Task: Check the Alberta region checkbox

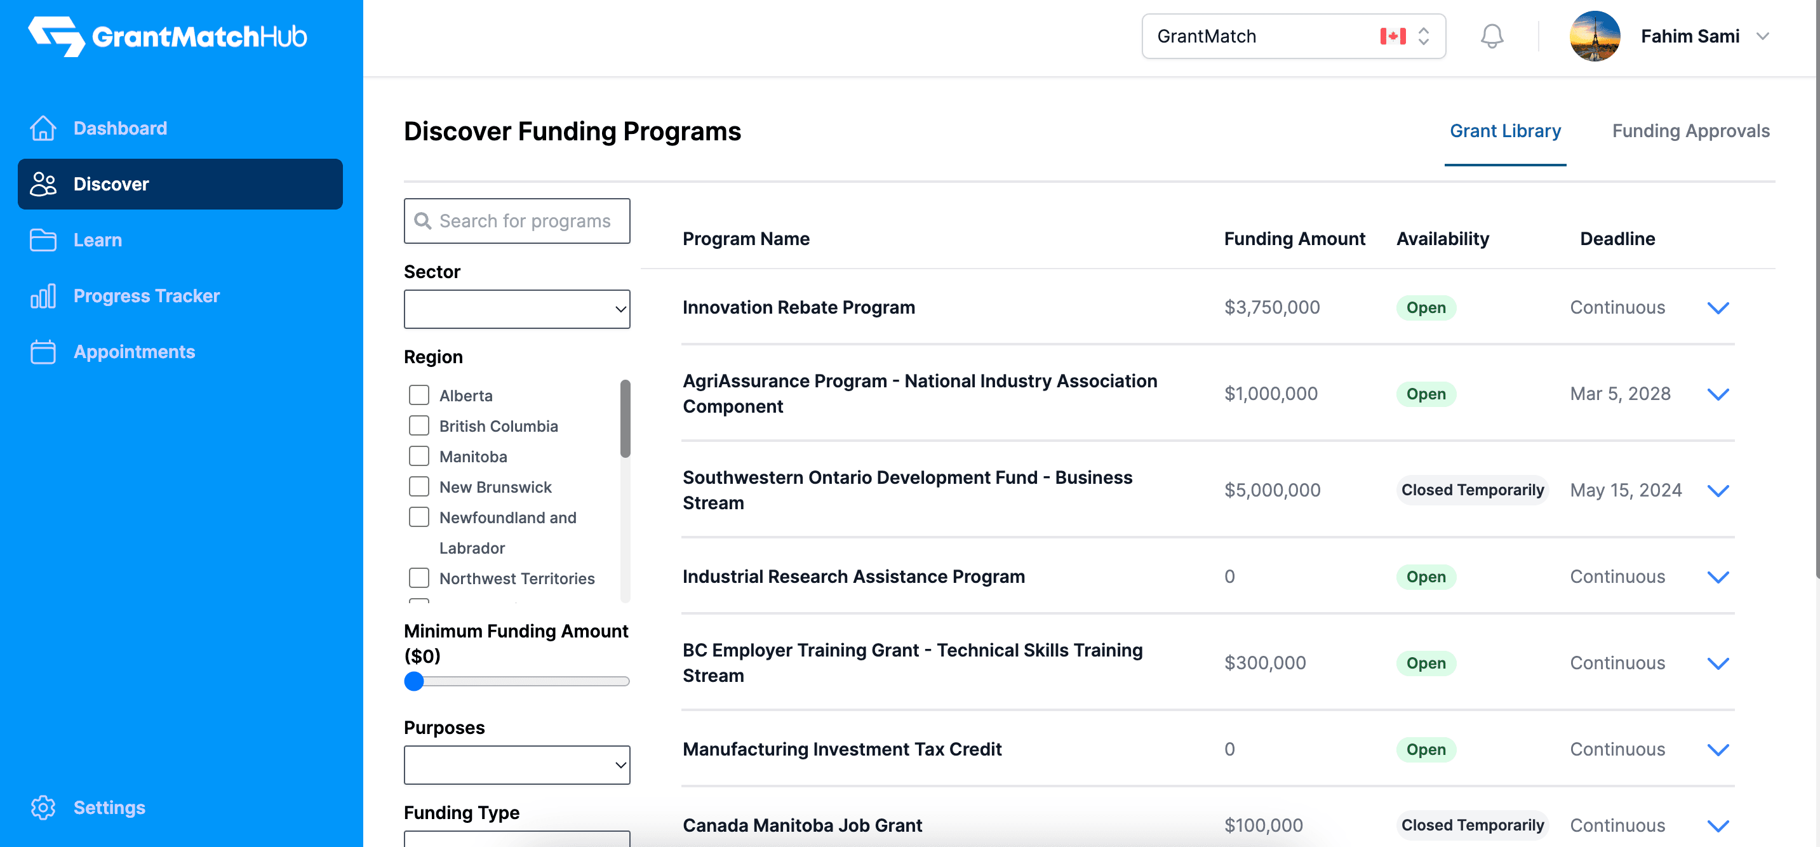Action: pyautogui.click(x=419, y=395)
